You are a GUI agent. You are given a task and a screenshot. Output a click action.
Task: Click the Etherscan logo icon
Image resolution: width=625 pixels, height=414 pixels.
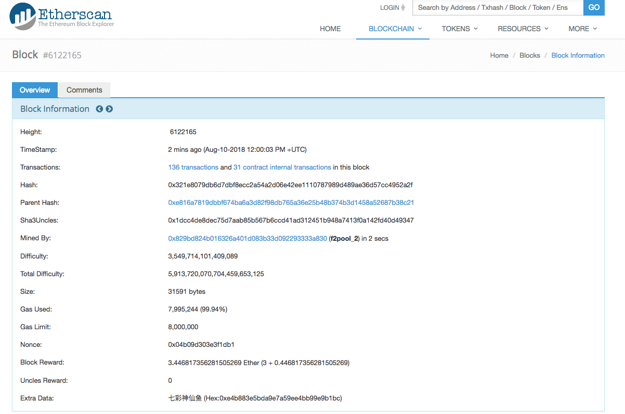(23, 16)
